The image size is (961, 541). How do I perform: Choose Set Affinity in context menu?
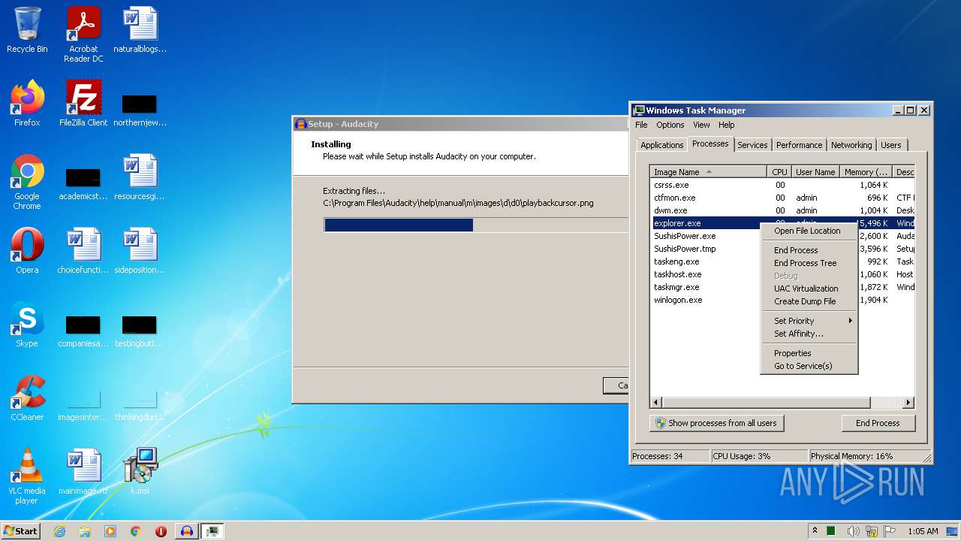[809, 334]
